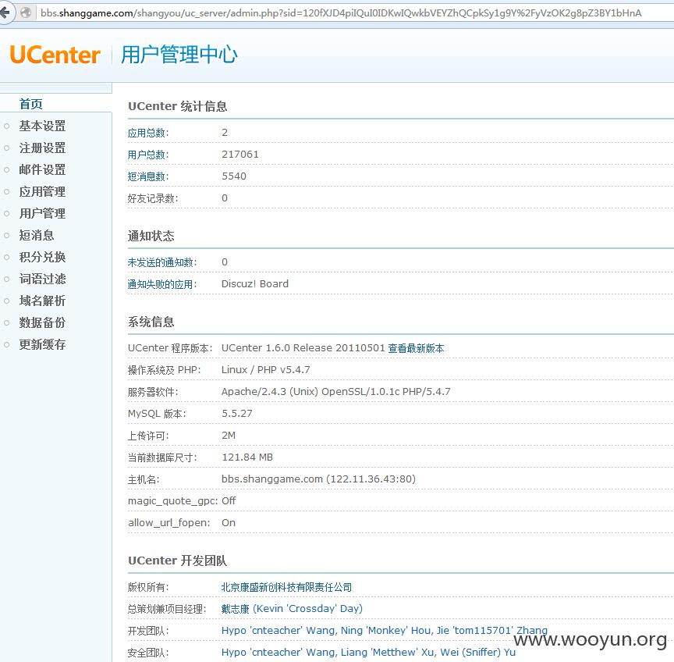Click Linux / PHP v5.4.7 value
Image resolution: width=674 pixels, height=662 pixels.
[x=266, y=370]
